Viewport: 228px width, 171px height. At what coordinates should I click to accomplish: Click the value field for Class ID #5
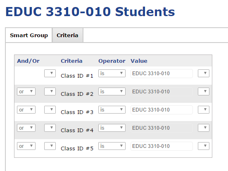161,146
